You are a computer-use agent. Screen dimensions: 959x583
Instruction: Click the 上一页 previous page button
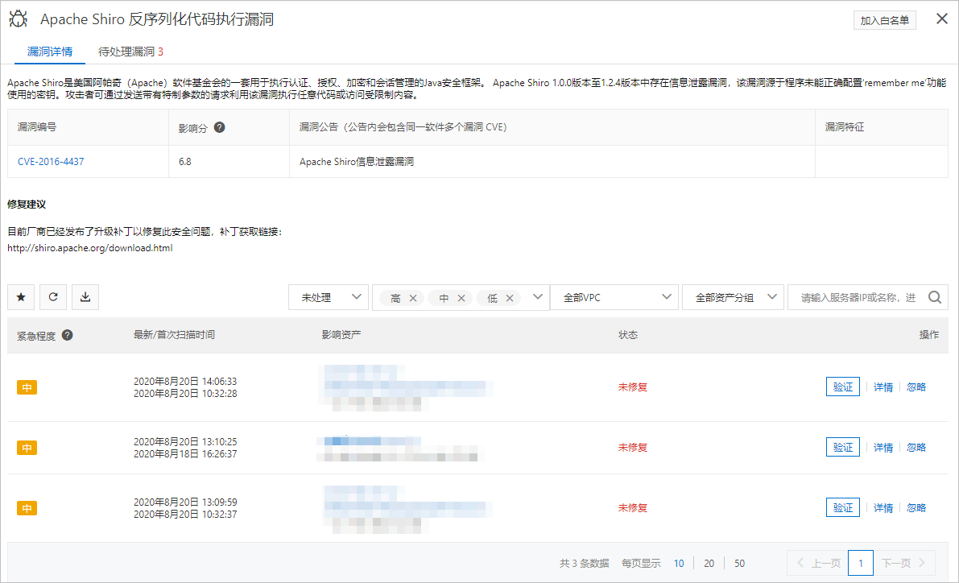point(818,564)
